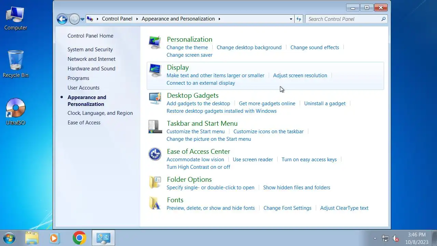This screenshot has width=437, height=246.
Task: Click the Control Panel taskbar button
Action: (x=103, y=238)
